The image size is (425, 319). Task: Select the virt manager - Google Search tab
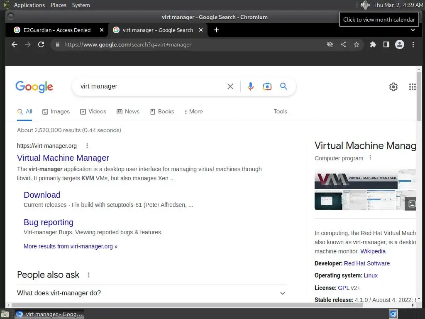tap(158, 30)
